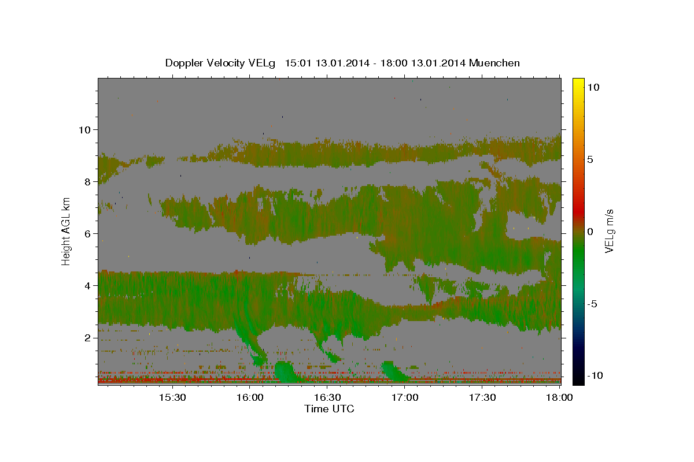Click the 'Time UTC' axis label
Viewport: 694px width, 462px height.
pos(329,409)
